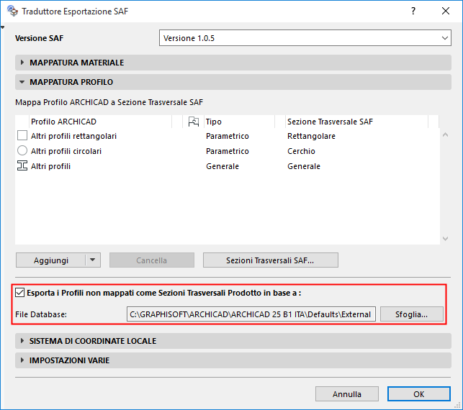This screenshot has width=463, height=410.
Task: Uncheck Esporta i Profili non mappati checkbox
Action: (19, 293)
